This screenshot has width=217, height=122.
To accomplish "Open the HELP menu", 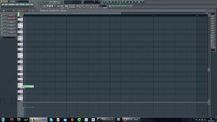I will tap(32, 4).
